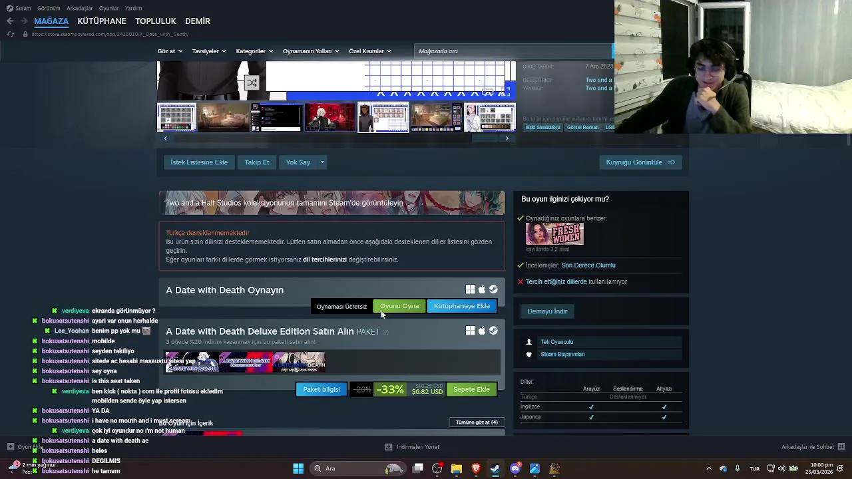
Task: Expand the Özel Kısımlar dropdown
Action: click(370, 51)
